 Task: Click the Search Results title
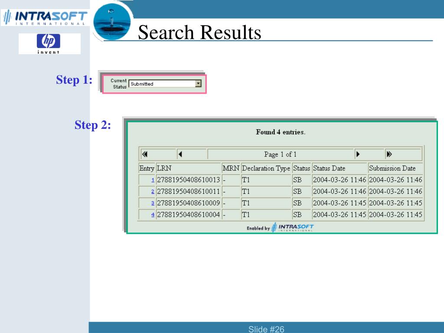[x=199, y=32]
